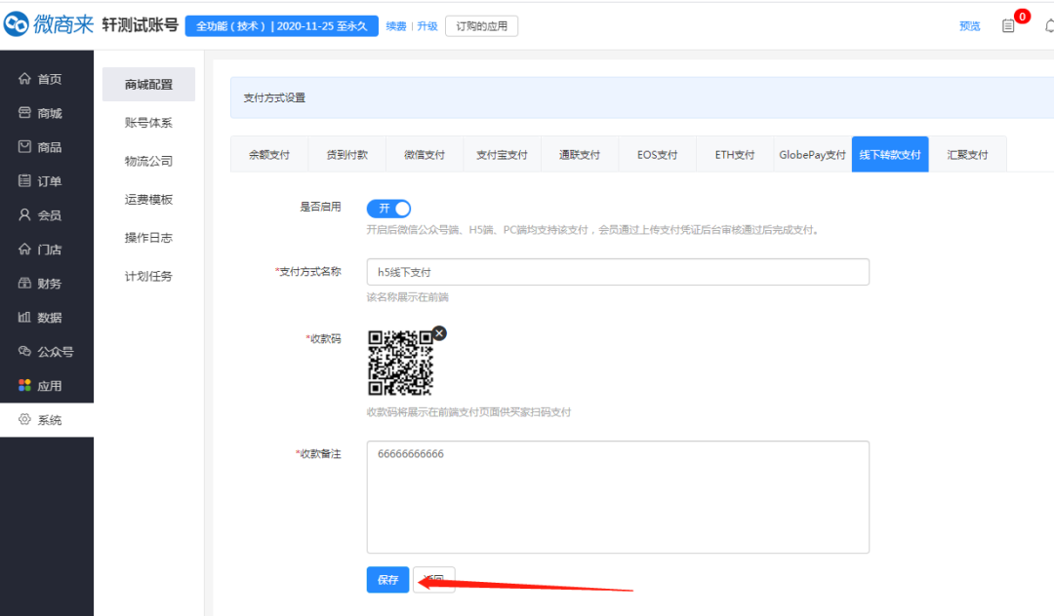Switch to 支付宝支付 tab
The image size is (1054, 616).
point(503,154)
